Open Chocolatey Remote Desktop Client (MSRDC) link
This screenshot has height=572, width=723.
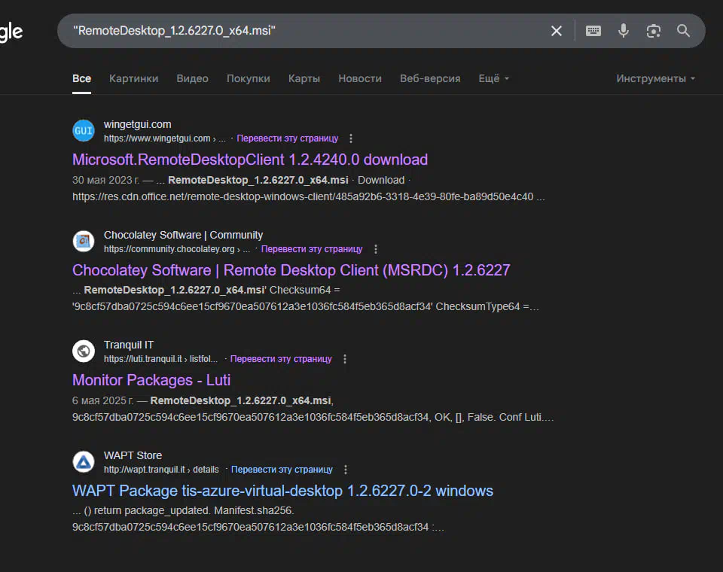[x=291, y=270]
